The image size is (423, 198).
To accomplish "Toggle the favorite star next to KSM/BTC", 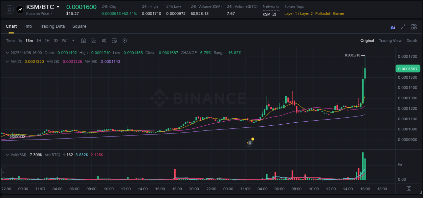I will click(x=9, y=9).
